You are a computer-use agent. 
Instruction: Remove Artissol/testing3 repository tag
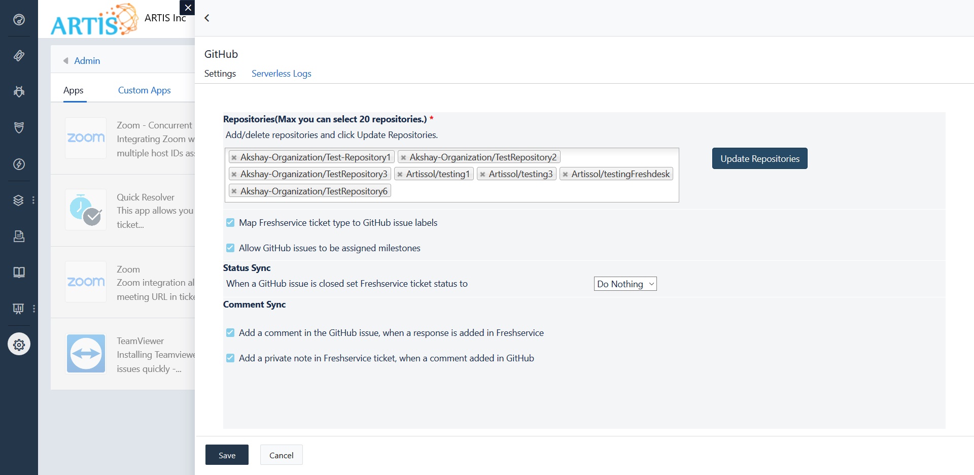(x=482, y=175)
